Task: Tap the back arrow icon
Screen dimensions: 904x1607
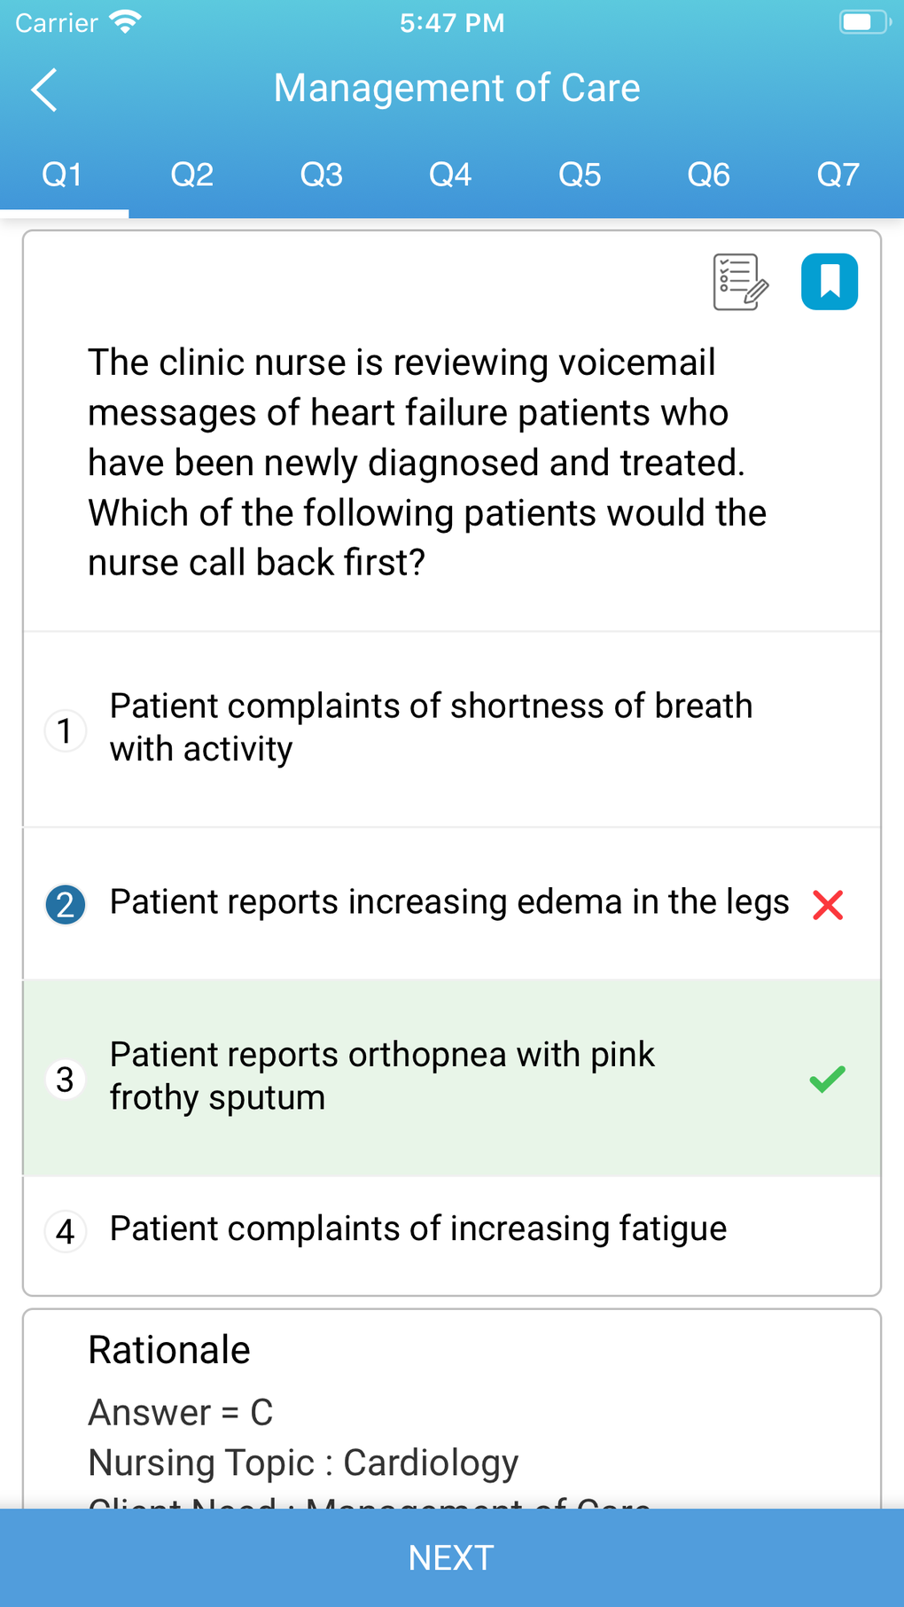Action: [44, 90]
